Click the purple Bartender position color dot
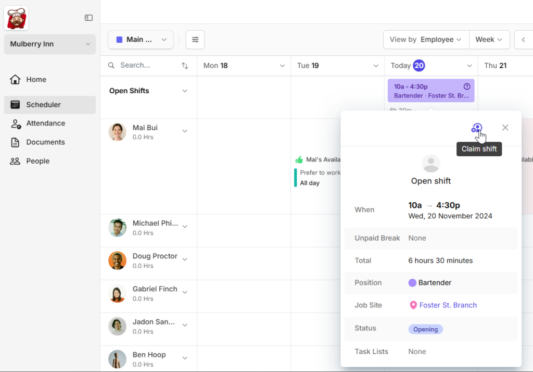The width and height of the screenshot is (533, 372). (412, 283)
